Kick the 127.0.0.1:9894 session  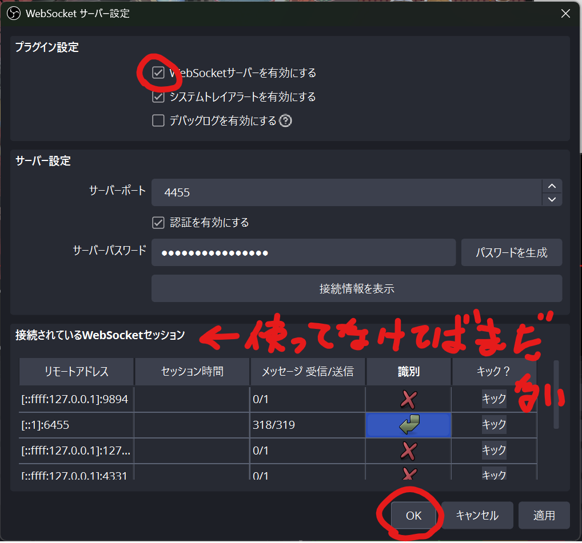point(494,399)
